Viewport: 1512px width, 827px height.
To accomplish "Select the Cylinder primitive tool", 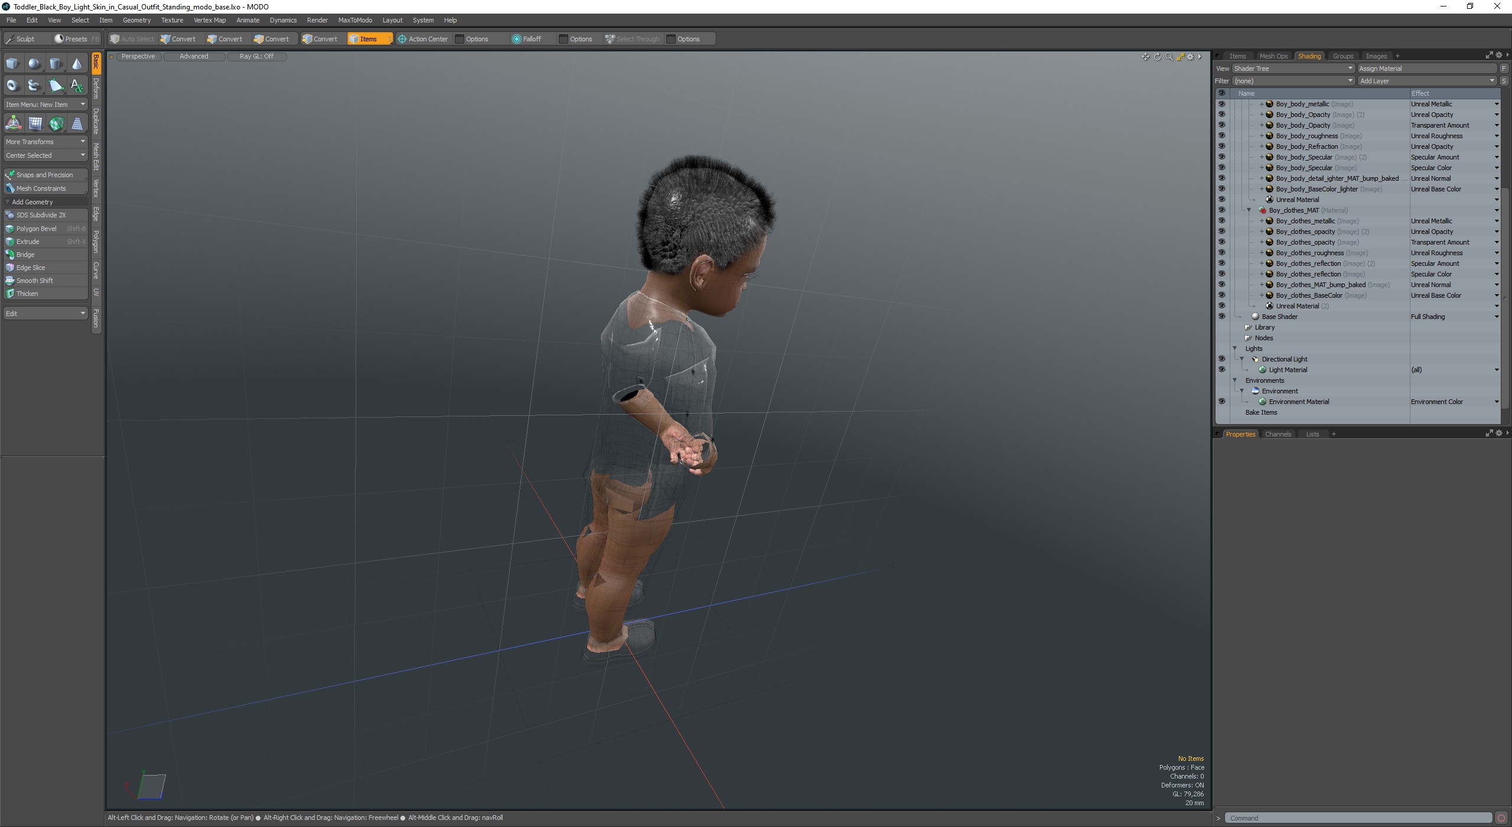I will (56, 64).
